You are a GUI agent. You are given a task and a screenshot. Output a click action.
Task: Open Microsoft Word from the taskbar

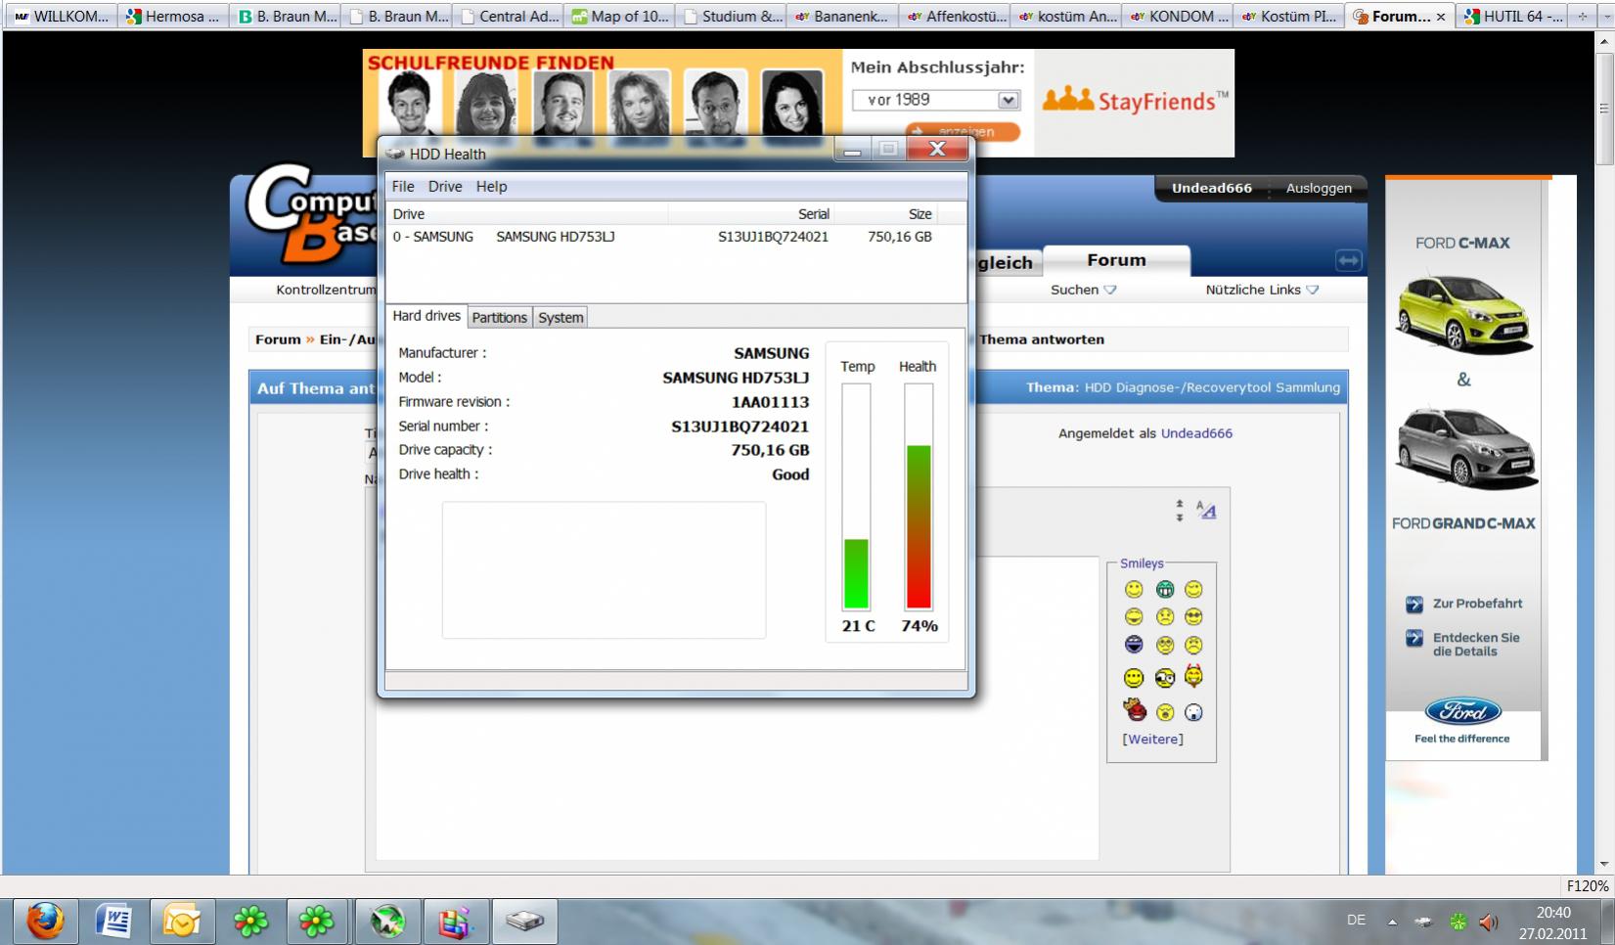click(113, 921)
